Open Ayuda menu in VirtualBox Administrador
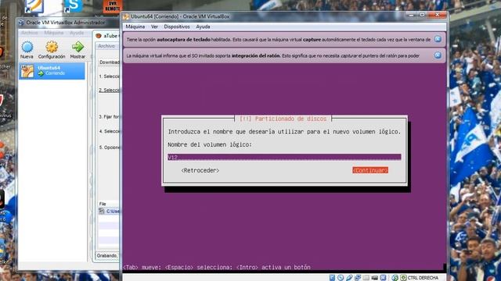The width and height of the screenshot is (501, 281). click(x=77, y=33)
